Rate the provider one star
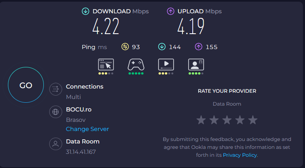Screen dimensions: 305x168 pos(201,120)
